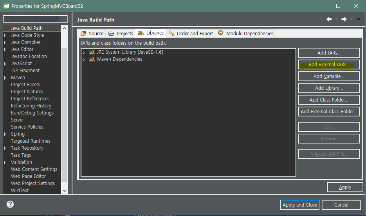Image resolution: width=366 pixels, height=216 pixels.
Task: Select Refactoring History in sidebar
Action: (31, 106)
